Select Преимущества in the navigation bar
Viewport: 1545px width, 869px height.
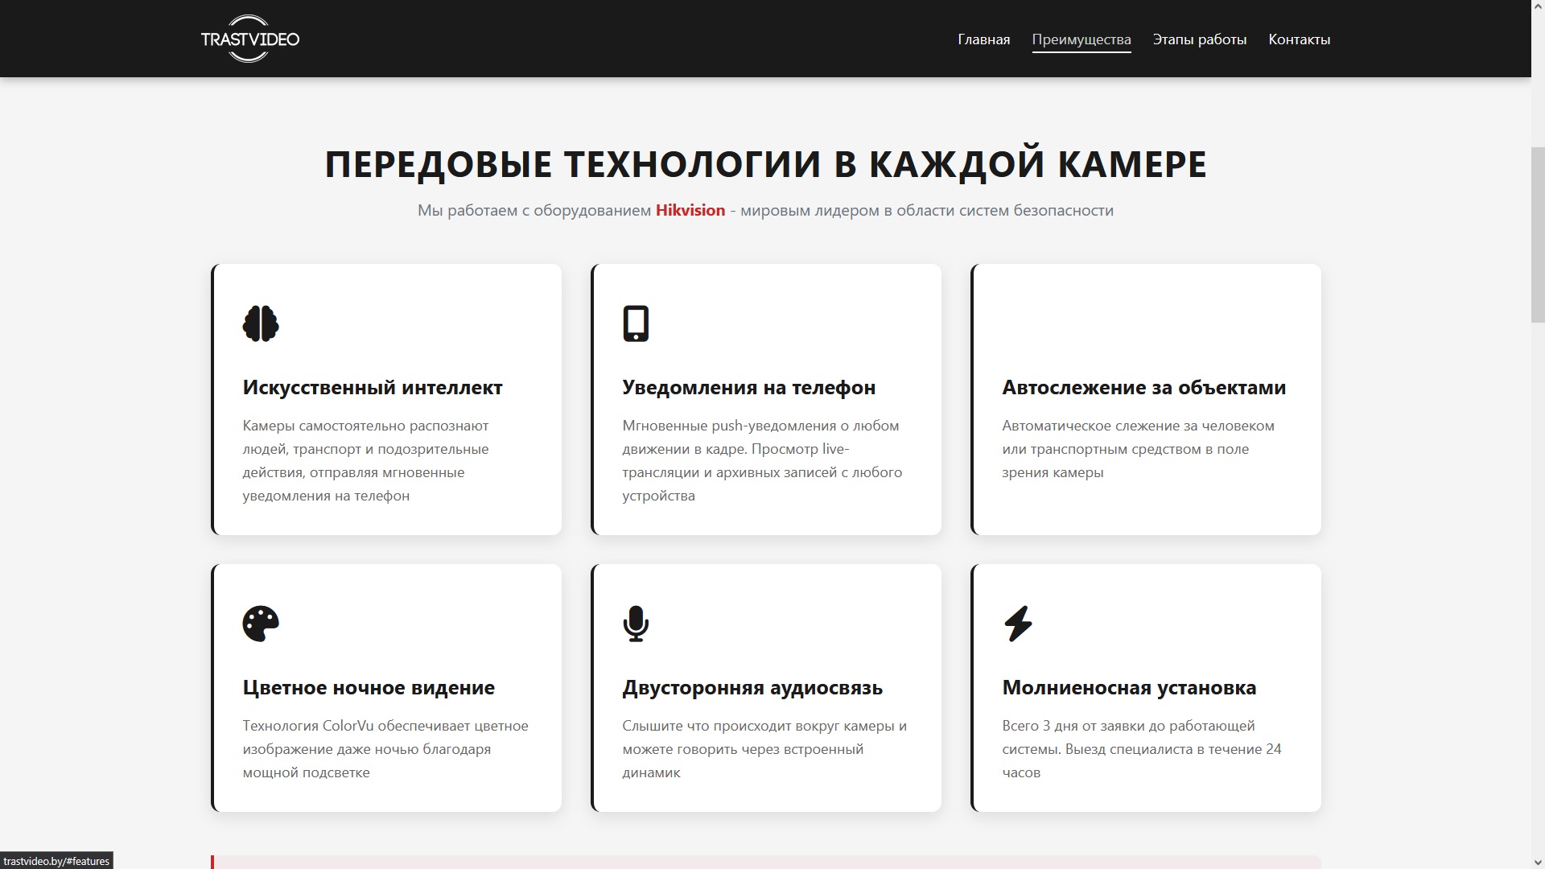[x=1081, y=39]
